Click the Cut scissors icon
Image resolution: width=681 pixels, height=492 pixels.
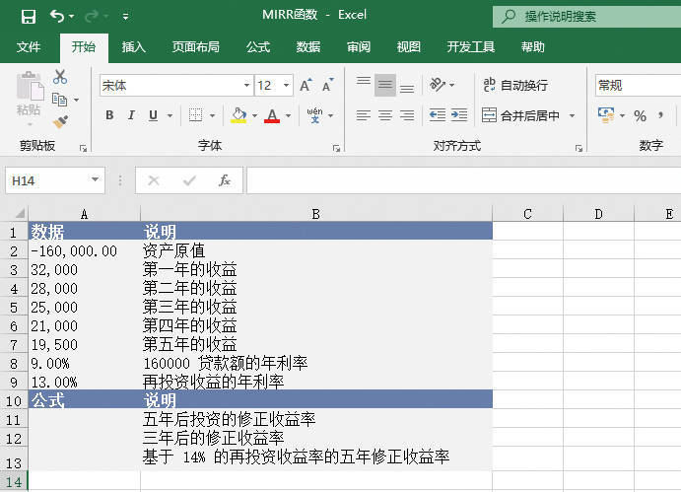coord(60,77)
